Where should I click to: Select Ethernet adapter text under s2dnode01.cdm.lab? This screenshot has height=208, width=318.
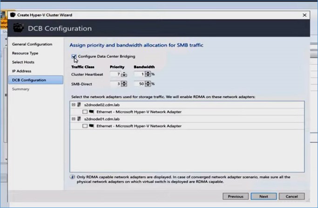click(139, 126)
